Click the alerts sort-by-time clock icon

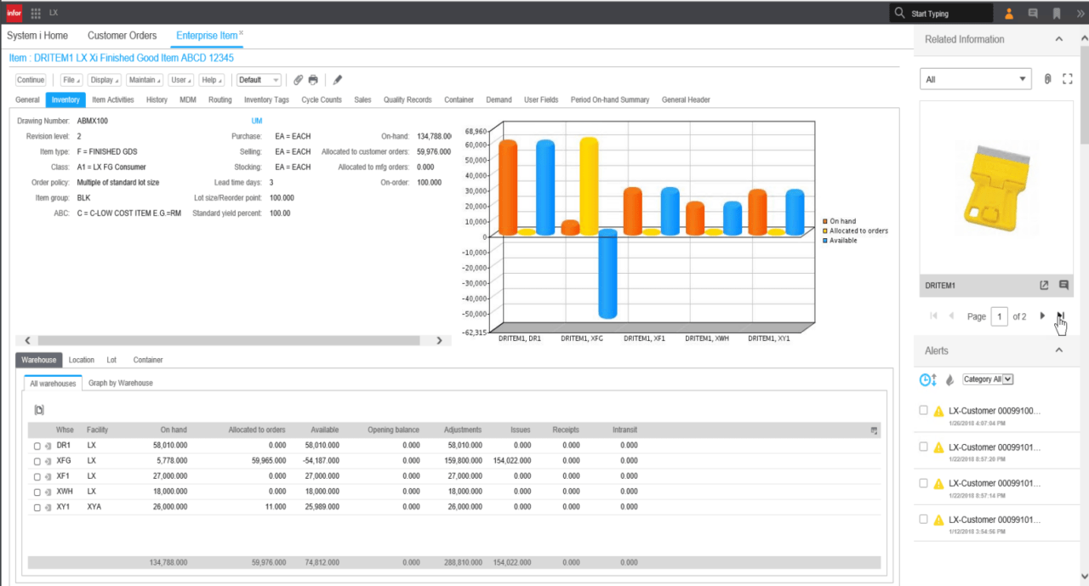[x=927, y=379]
